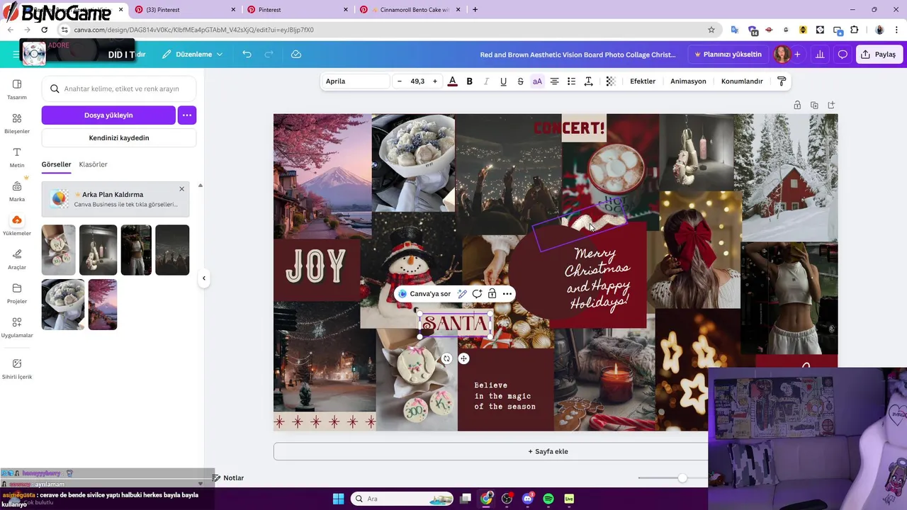Open the Uygulamalar apps panel
The image size is (907, 510).
[17, 327]
